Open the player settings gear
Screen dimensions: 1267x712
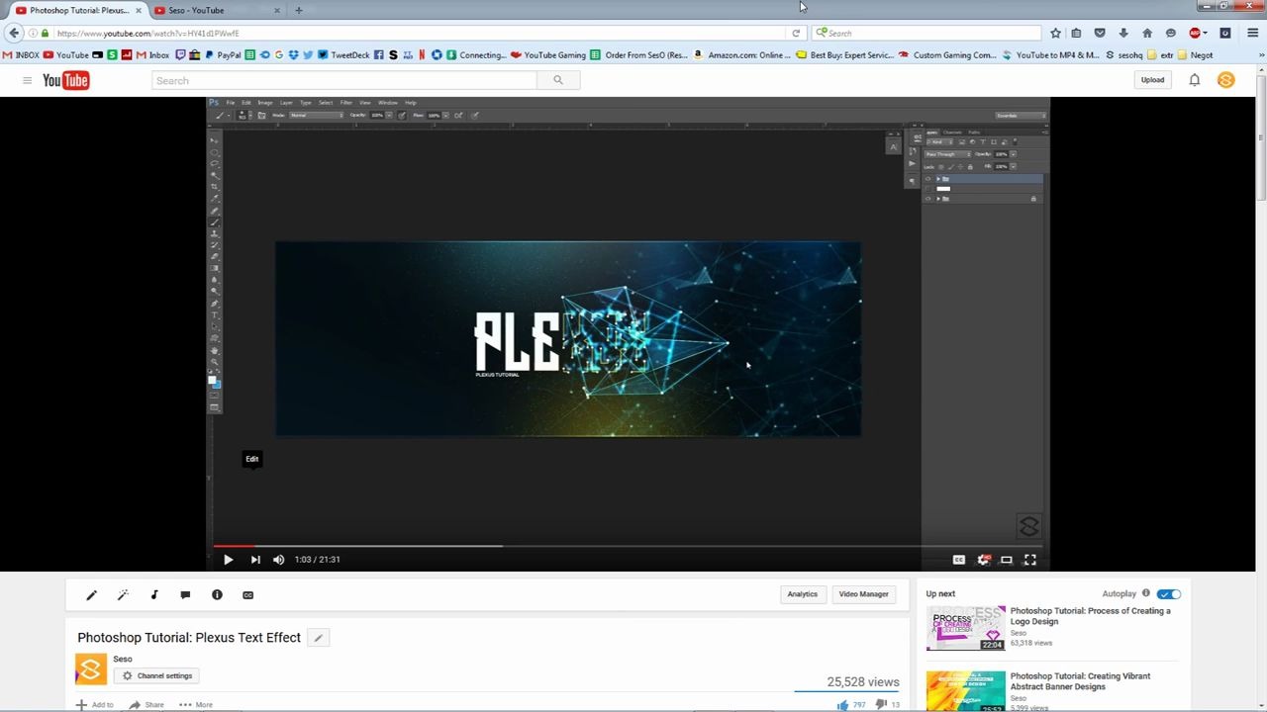[983, 560]
